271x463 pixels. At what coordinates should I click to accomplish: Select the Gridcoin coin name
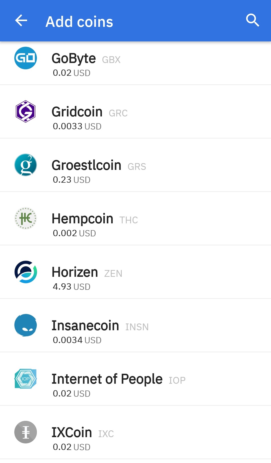coord(77,112)
